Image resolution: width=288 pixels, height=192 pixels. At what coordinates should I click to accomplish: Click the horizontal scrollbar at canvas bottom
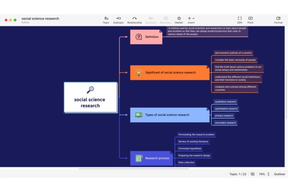tap(133, 169)
